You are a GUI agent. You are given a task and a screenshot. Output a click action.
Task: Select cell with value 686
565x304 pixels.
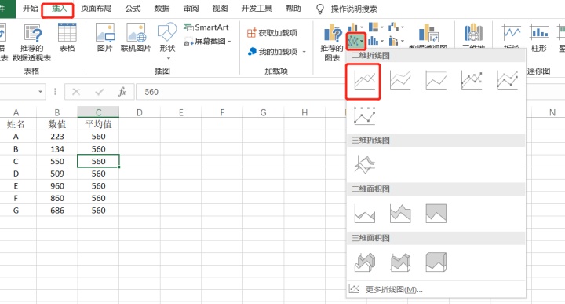57,211
